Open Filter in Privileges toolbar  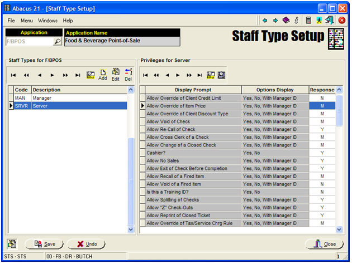coord(211,75)
